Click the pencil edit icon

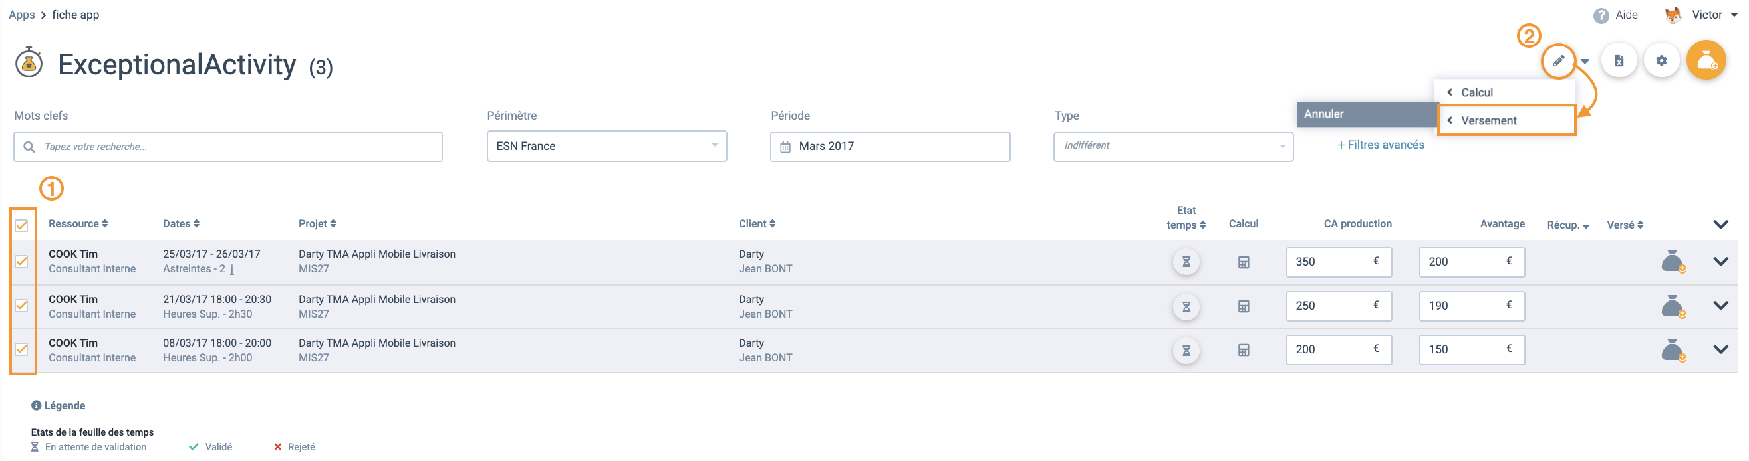pos(1558,61)
